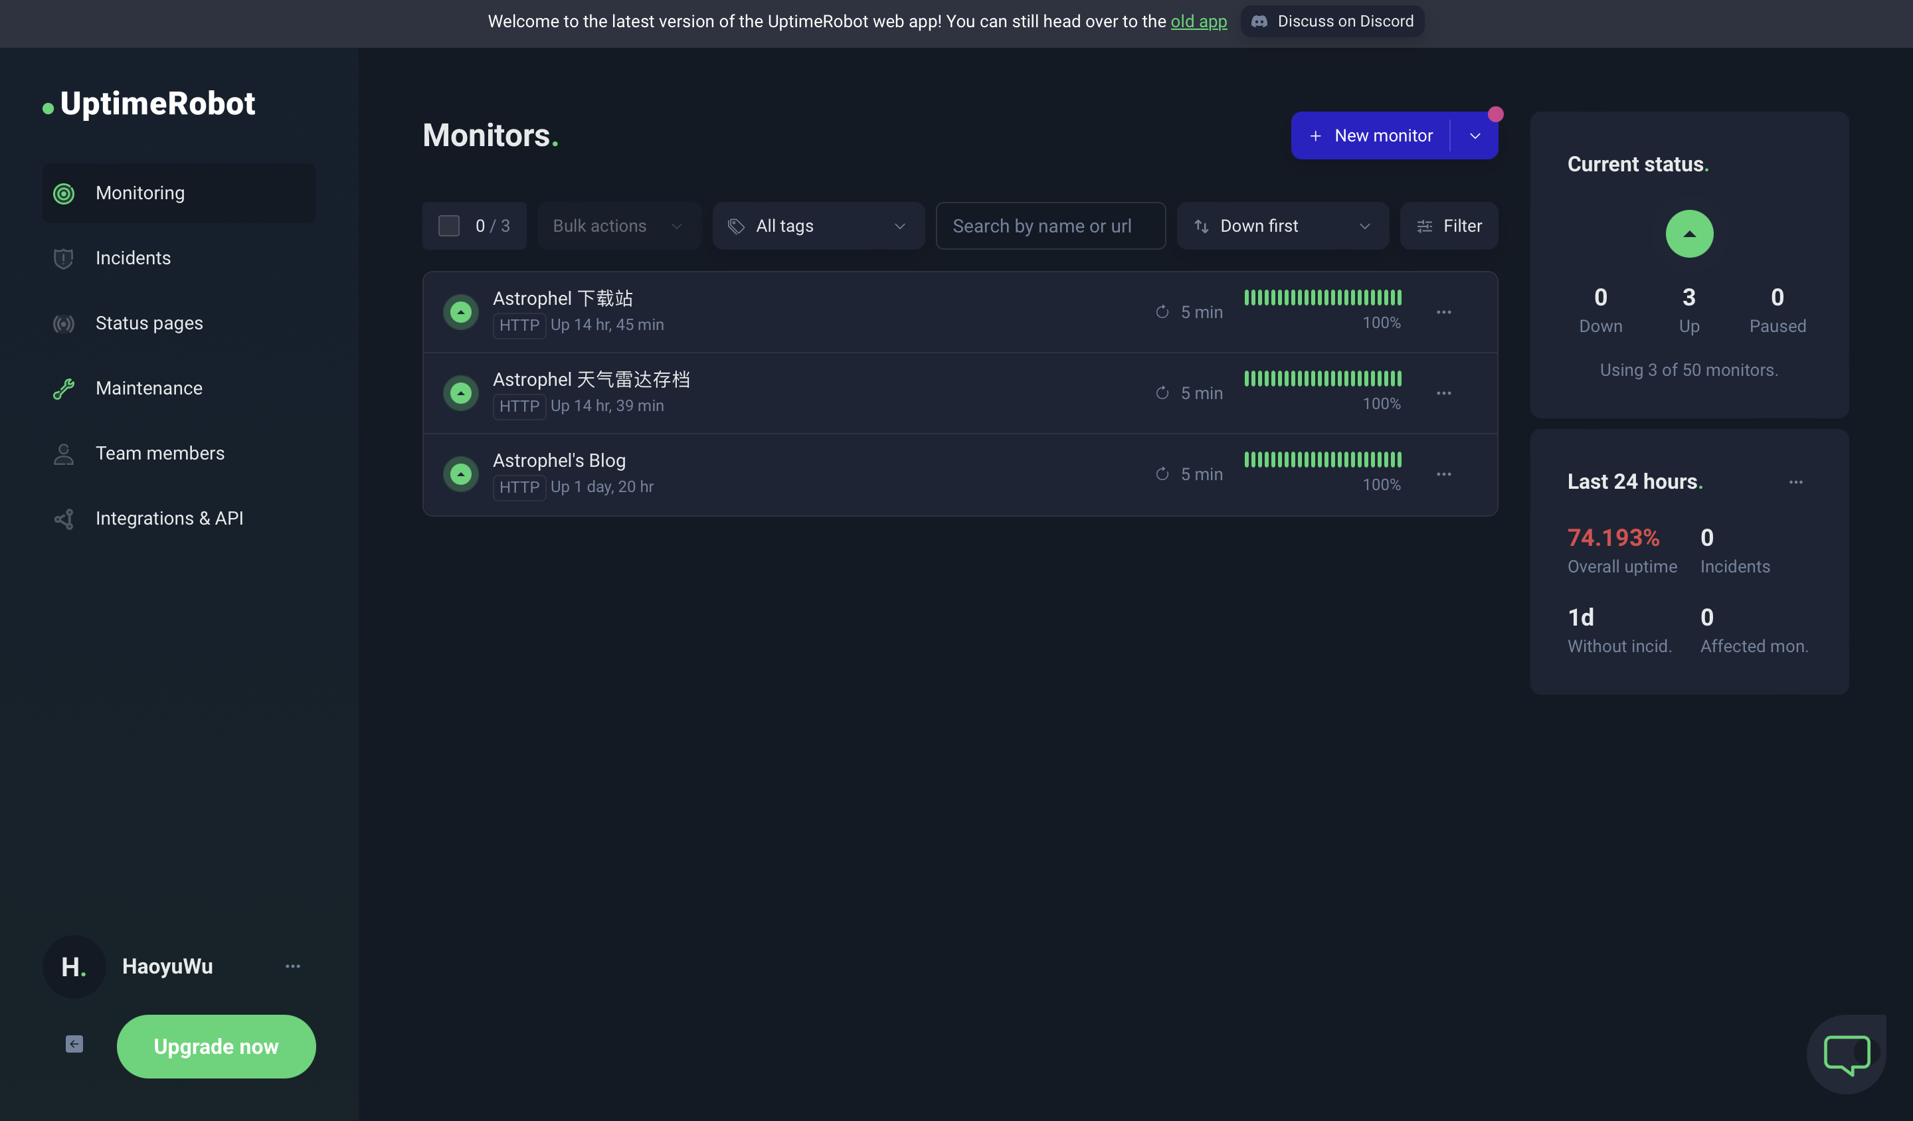1913x1121 pixels.
Task: Click interval refresh icon for Astrophel's Blog
Action: point(1162,474)
